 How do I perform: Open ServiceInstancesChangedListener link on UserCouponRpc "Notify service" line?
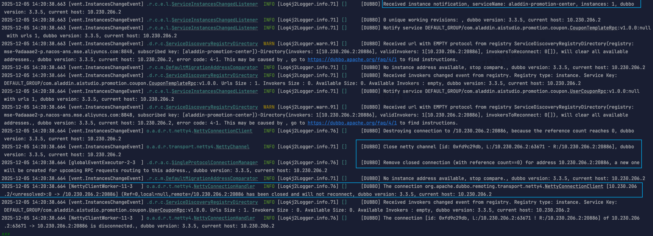pyautogui.click(x=215, y=91)
